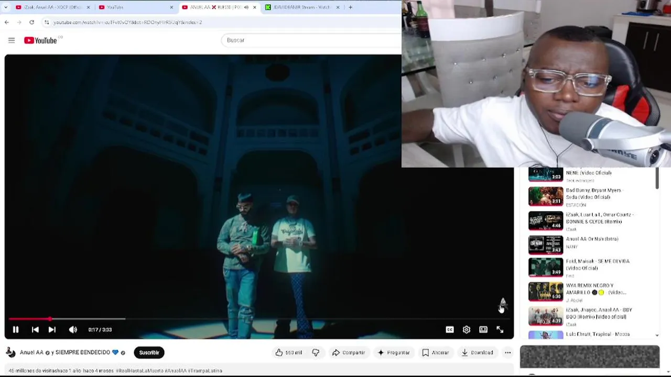This screenshot has height=377, width=671.
Task: Mute the video volume speaker icon
Action: tap(73, 329)
